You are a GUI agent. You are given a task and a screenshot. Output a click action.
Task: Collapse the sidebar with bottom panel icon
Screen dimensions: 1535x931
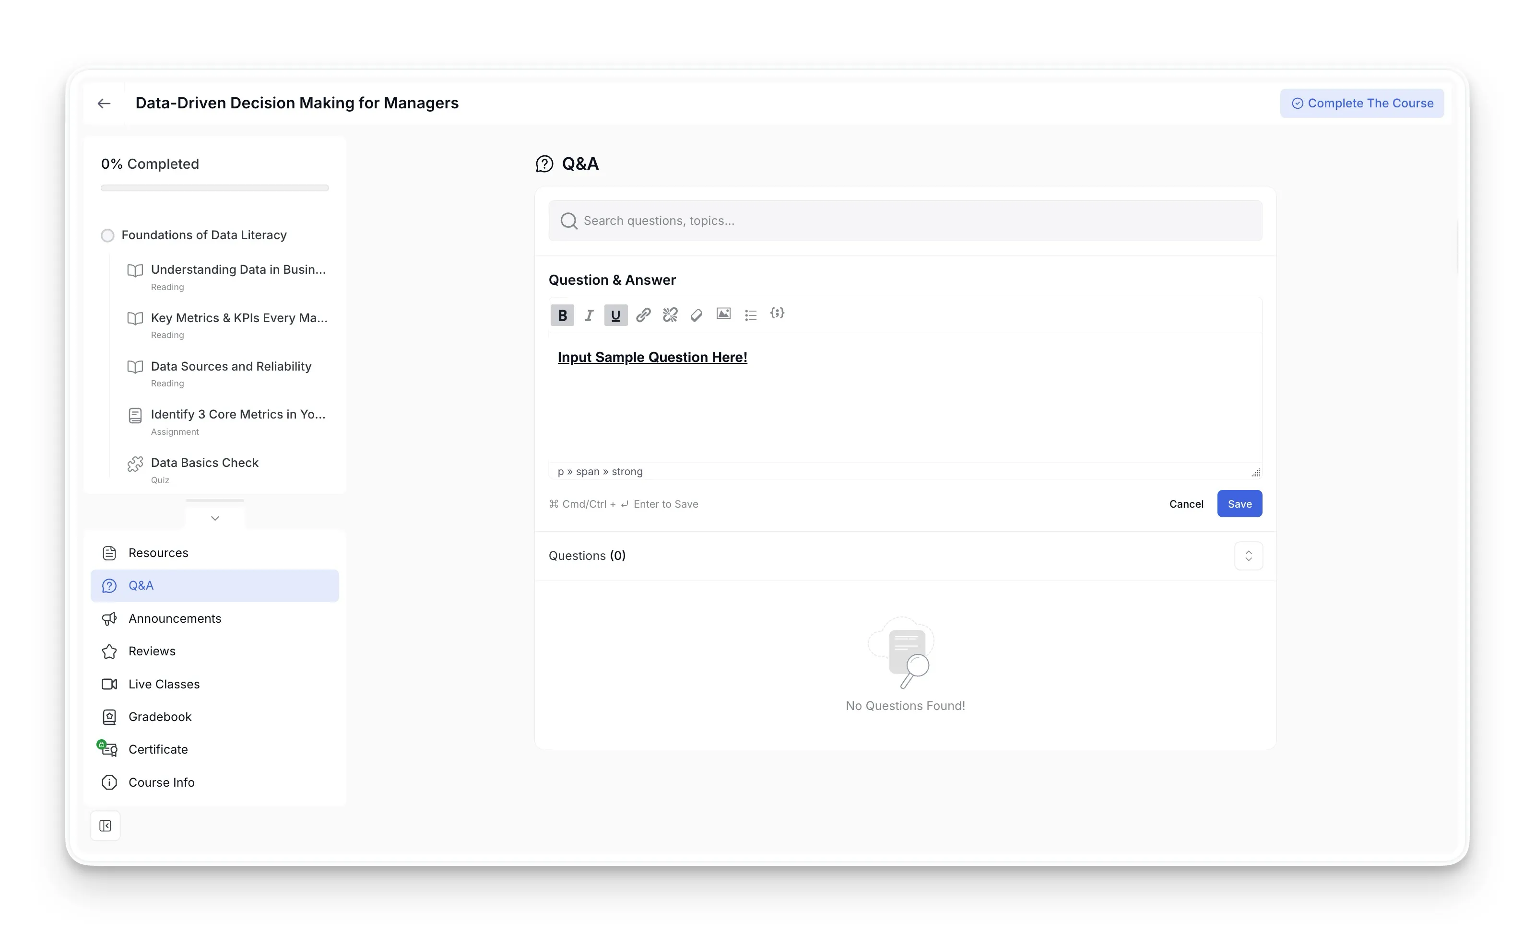click(105, 826)
